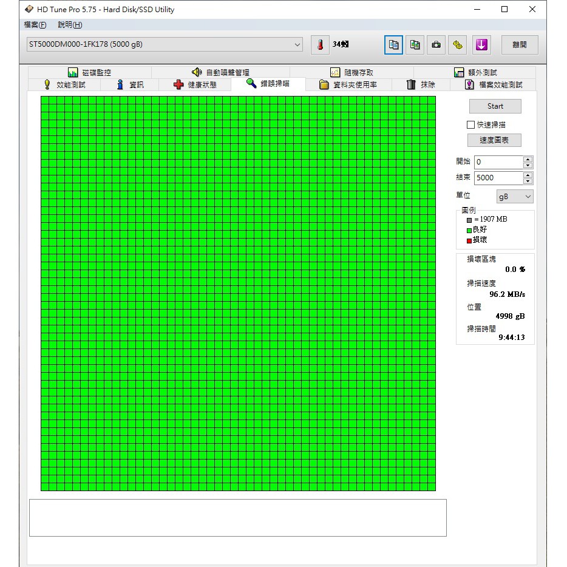Click the 速度圖表 button

(x=495, y=140)
